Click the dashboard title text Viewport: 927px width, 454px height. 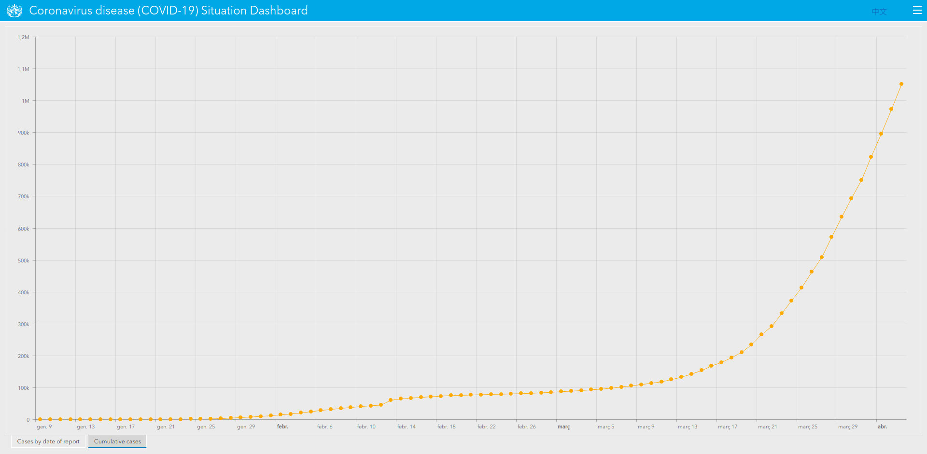pyautogui.click(x=169, y=11)
